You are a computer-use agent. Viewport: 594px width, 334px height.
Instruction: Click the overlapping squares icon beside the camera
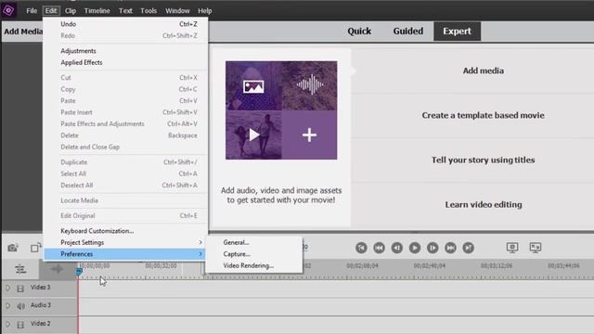(x=36, y=248)
